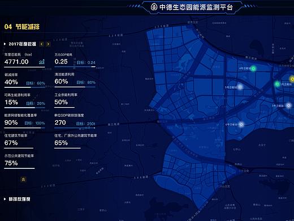The width and height of the screenshot is (294, 221).
Task: Go to the previous year's data
Action: 42,44
